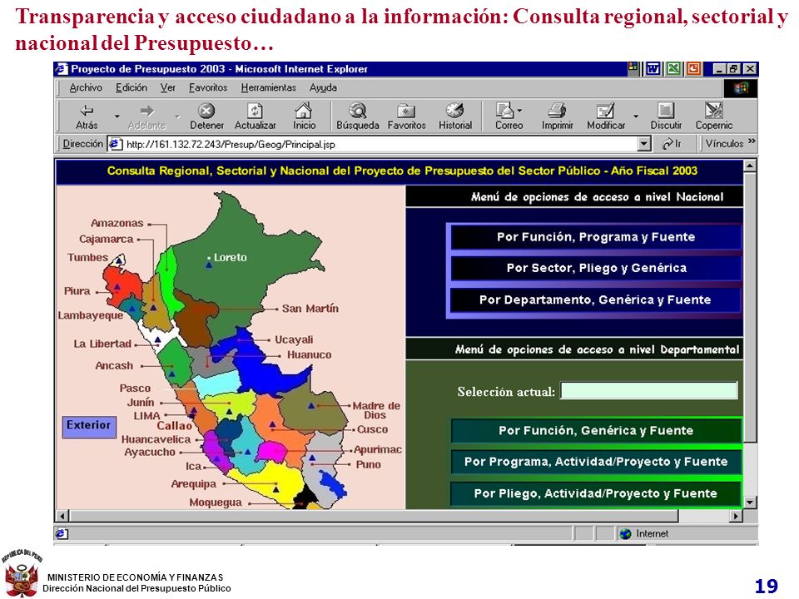Click the horizontal scrollbar left arrow
The height and width of the screenshot is (599, 799).
62,516
